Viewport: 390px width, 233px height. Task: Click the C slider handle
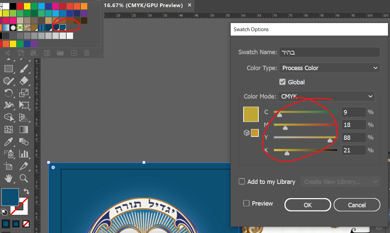pos(280,115)
